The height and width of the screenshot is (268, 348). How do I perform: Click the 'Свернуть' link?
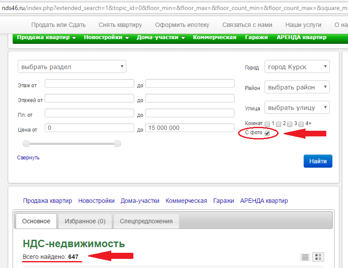[x=28, y=158]
